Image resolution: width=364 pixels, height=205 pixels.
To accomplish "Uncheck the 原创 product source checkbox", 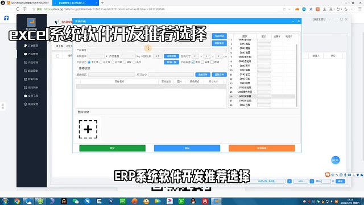I will click(193, 62).
